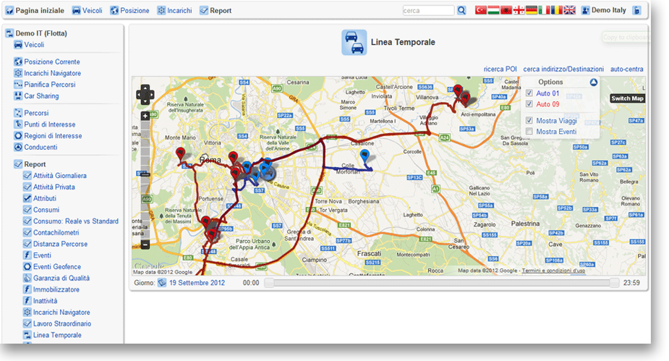This screenshot has height=361, width=669.
Task: Open the Veicoli top menu
Action: (x=87, y=11)
